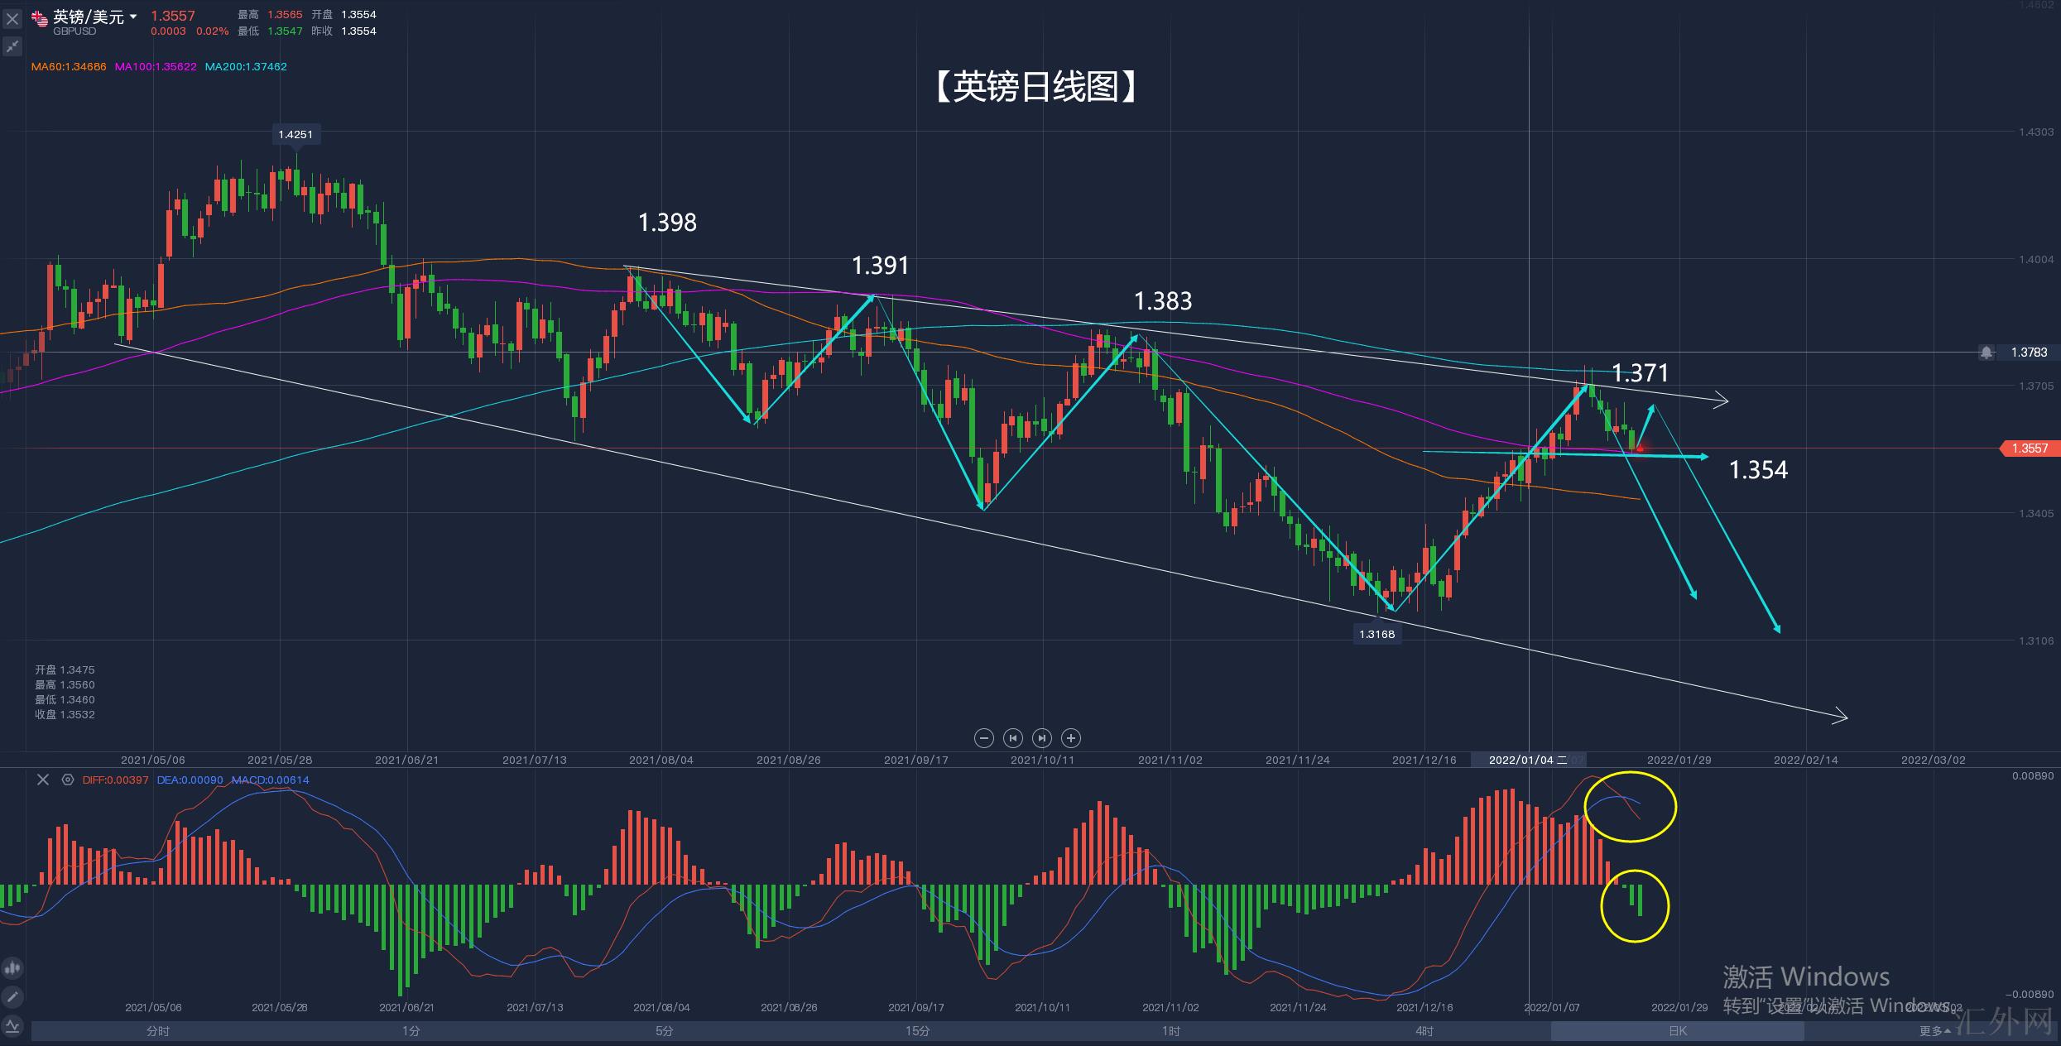Jump to previous bar playback button
The image size is (2061, 1046).
click(x=1012, y=738)
